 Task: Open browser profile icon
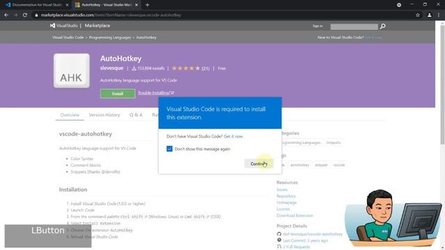click(429, 15)
